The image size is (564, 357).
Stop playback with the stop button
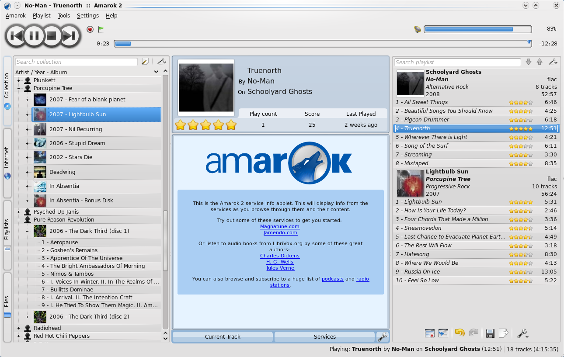point(52,35)
